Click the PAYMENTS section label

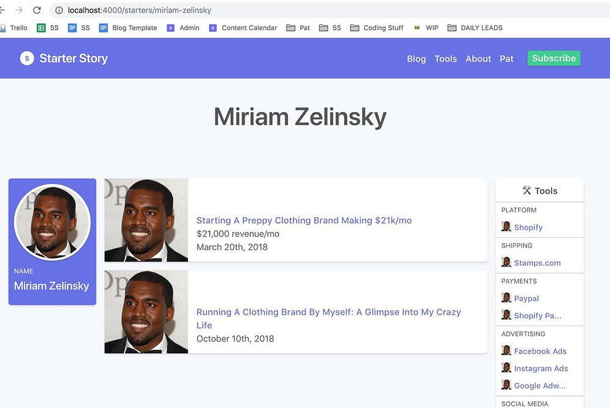tap(519, 281)
